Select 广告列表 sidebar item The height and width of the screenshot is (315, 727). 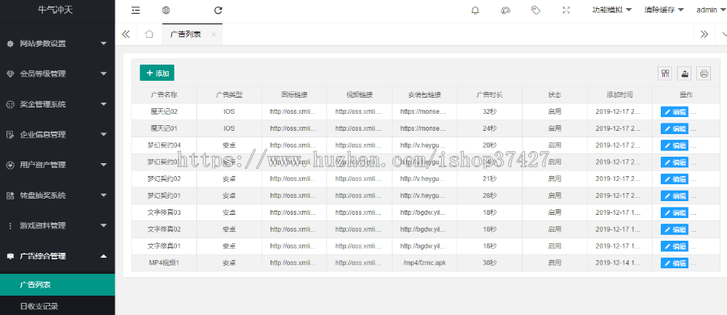point(57,285)
